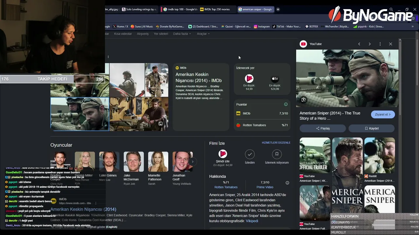Screen dimensions: 419x235
Task: Click the info icon beside Prime Video rating
Action: 287,183
